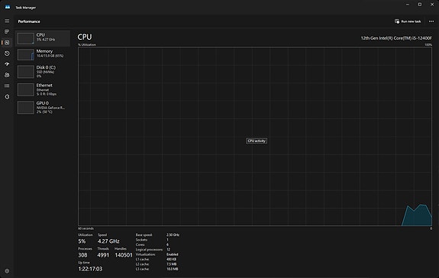Click the '100%' graph scale label
The image size is (439, 278).
428,45
